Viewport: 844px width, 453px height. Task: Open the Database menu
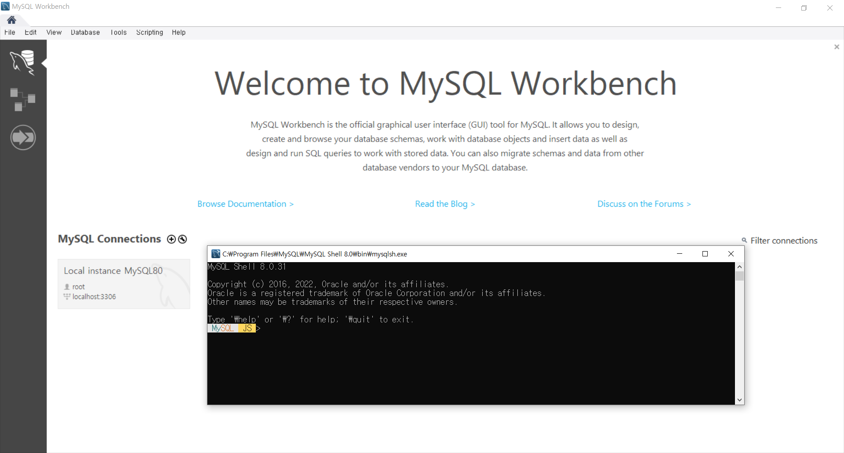tap(85, 33)
